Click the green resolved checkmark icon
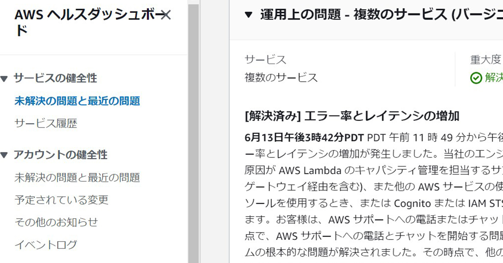The width and height of the screenshot is (503, 263). [476, 78]
